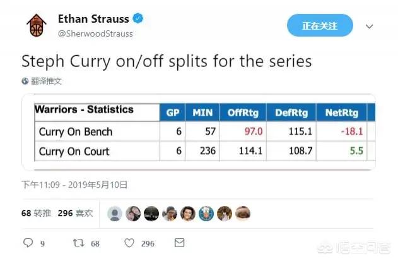The image size is (398, 261).
Task: View the 296 喜欢 likes list
Action: 76,213
